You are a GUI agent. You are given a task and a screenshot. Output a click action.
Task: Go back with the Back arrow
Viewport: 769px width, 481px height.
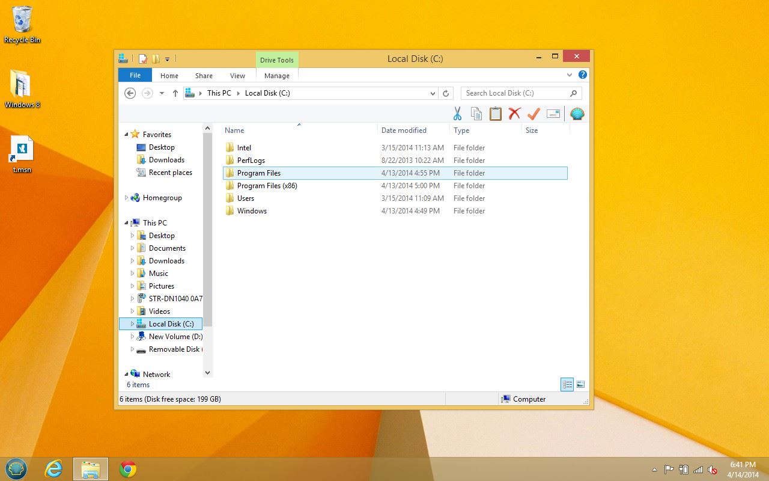click(x=130, y=93)
